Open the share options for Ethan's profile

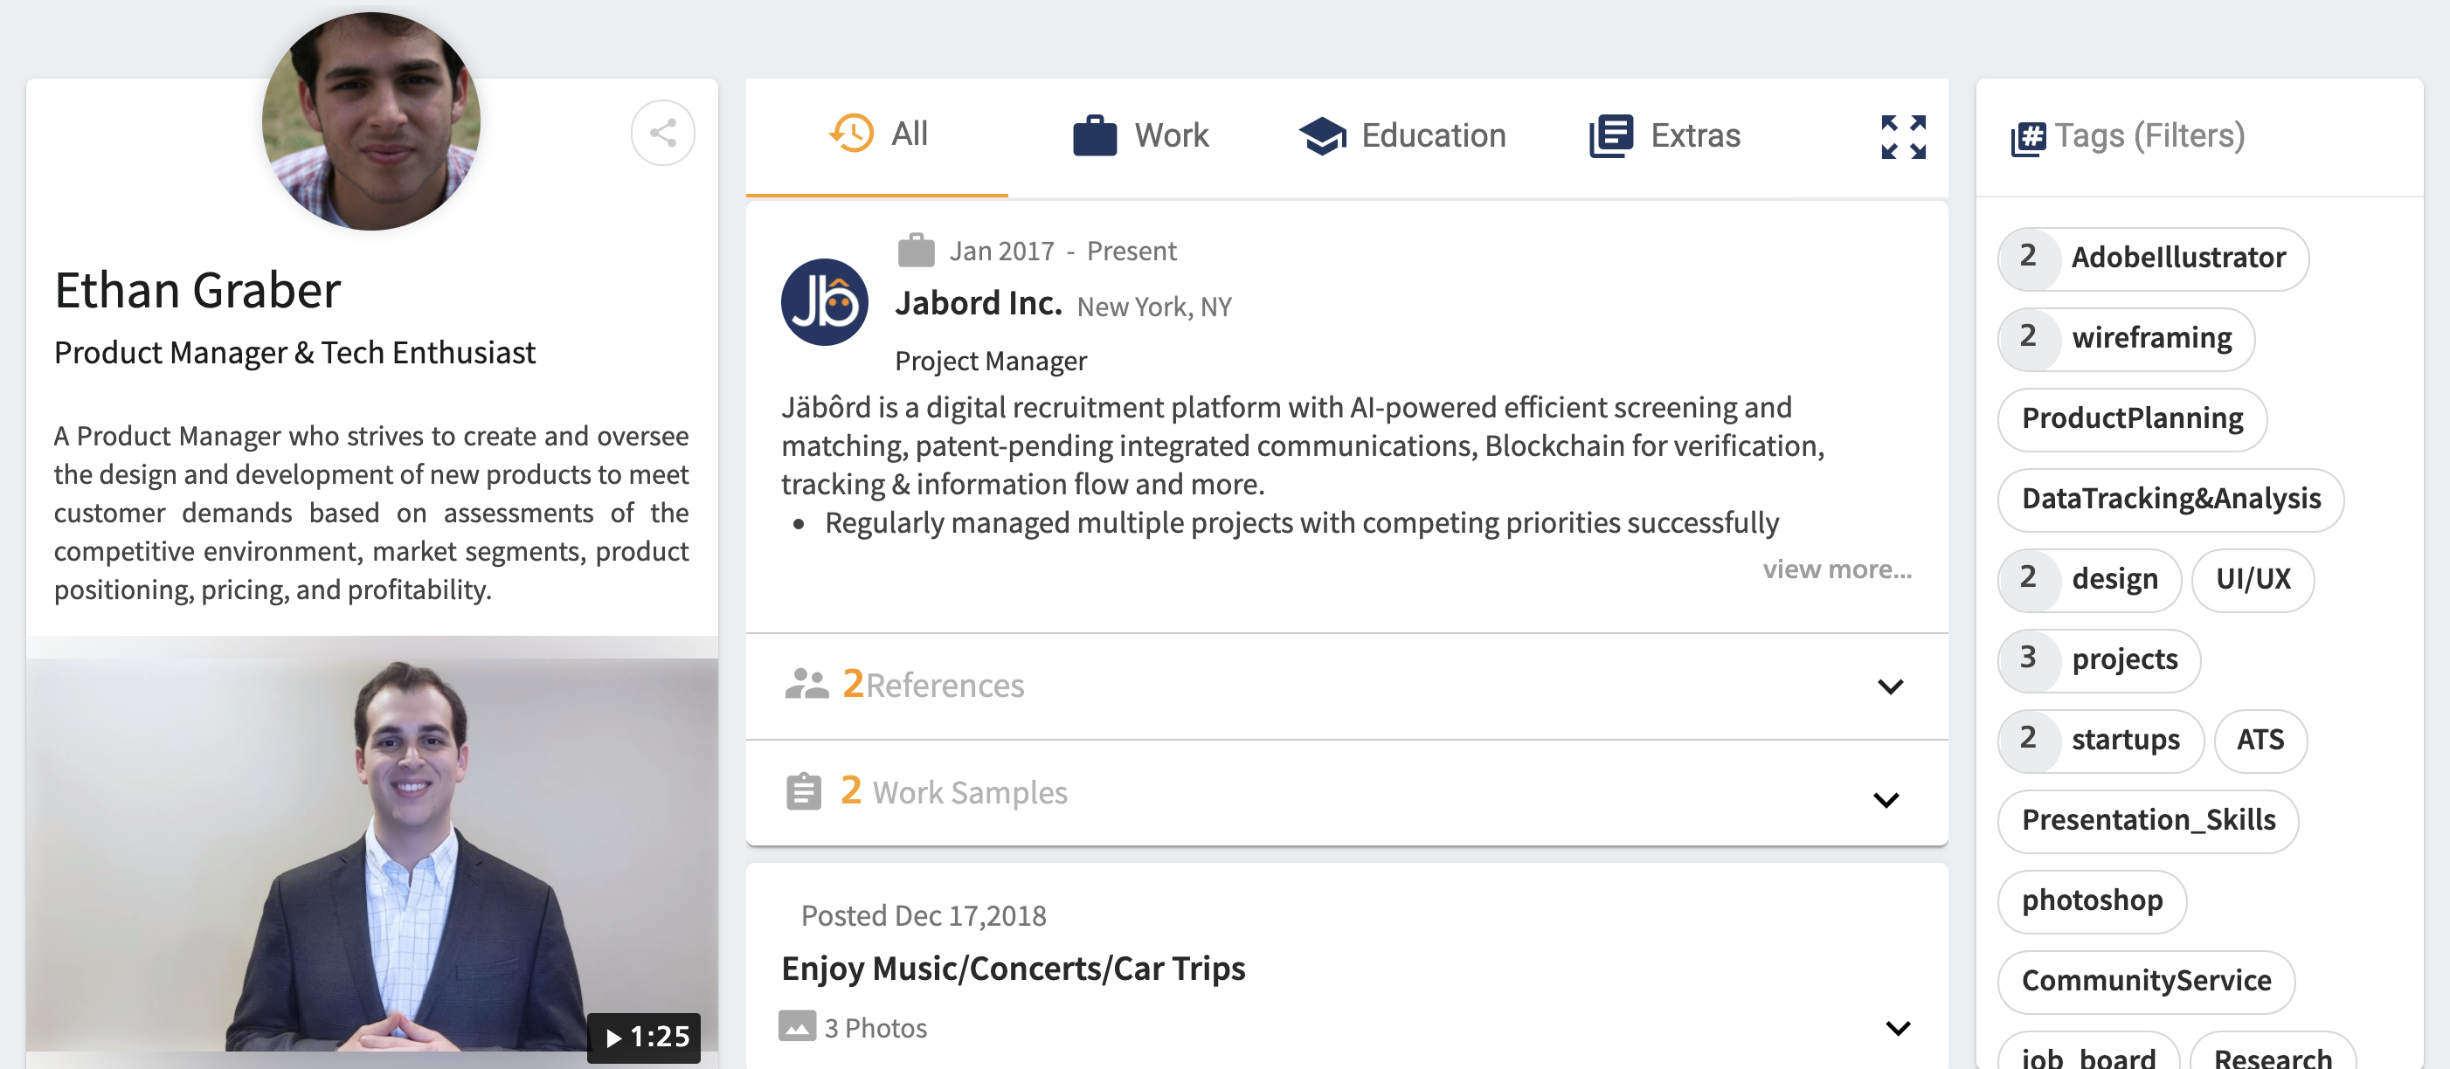663,133
